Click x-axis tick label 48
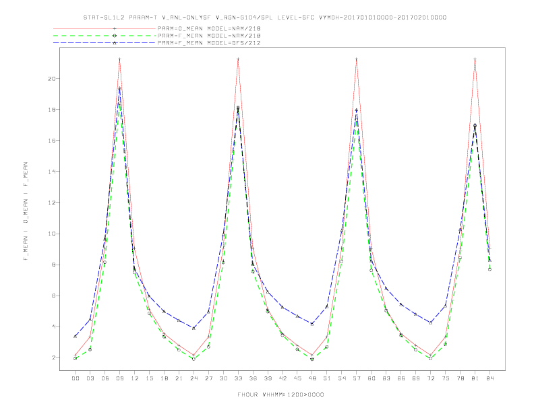Image resolution: width=534 pixels, height=412 pixels. pyautogui.click(x=312, y=378)
